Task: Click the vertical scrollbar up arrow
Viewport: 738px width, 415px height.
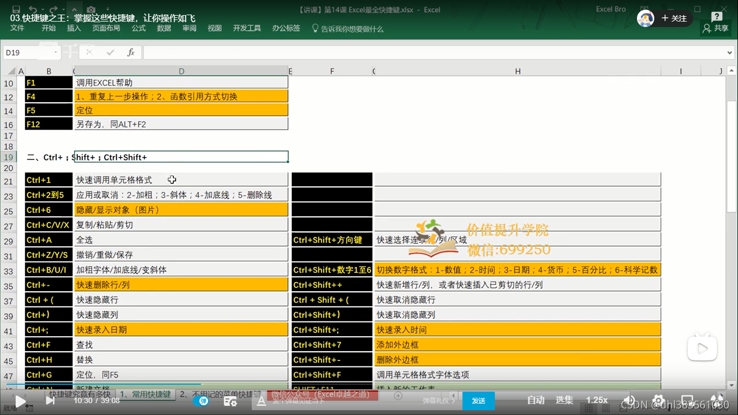Action: 732,71
